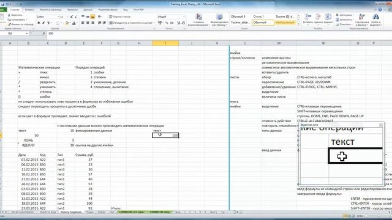
Task: Apply comma style number format
Action: (171, 23)
